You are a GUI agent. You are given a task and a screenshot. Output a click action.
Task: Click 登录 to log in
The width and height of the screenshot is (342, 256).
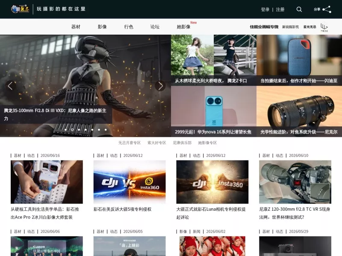point(265,9)
